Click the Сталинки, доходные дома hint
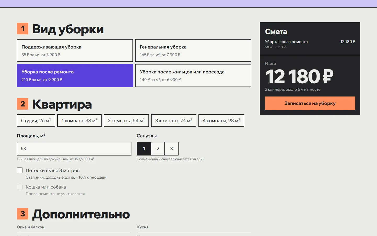377x236 pixels. [66, 177]
